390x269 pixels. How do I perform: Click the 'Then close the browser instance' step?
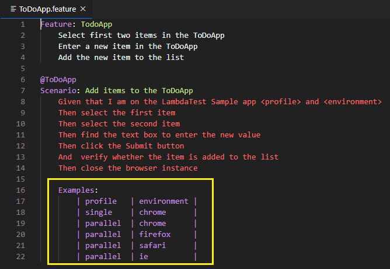[128, 168]
